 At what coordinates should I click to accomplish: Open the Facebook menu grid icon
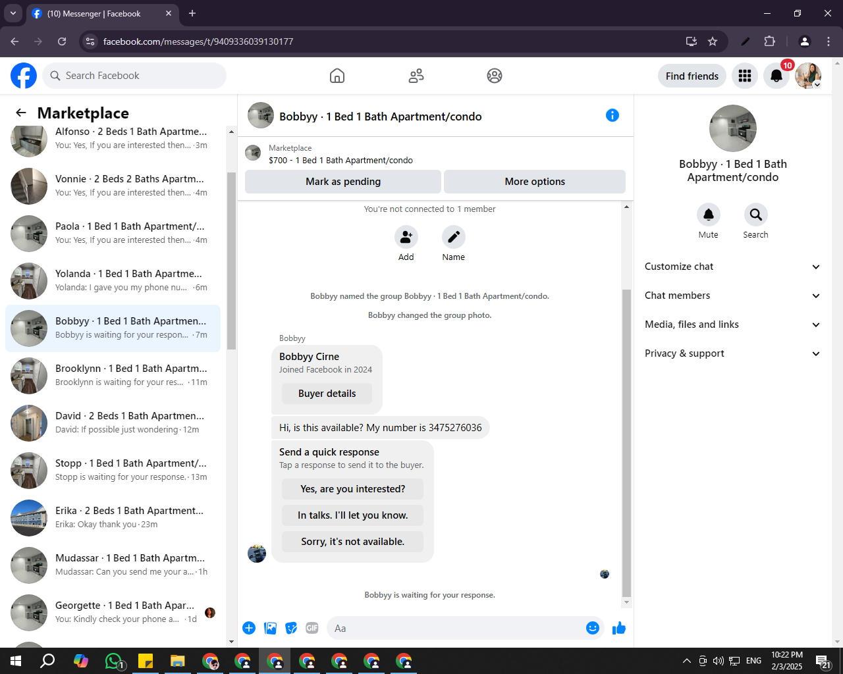745,76
